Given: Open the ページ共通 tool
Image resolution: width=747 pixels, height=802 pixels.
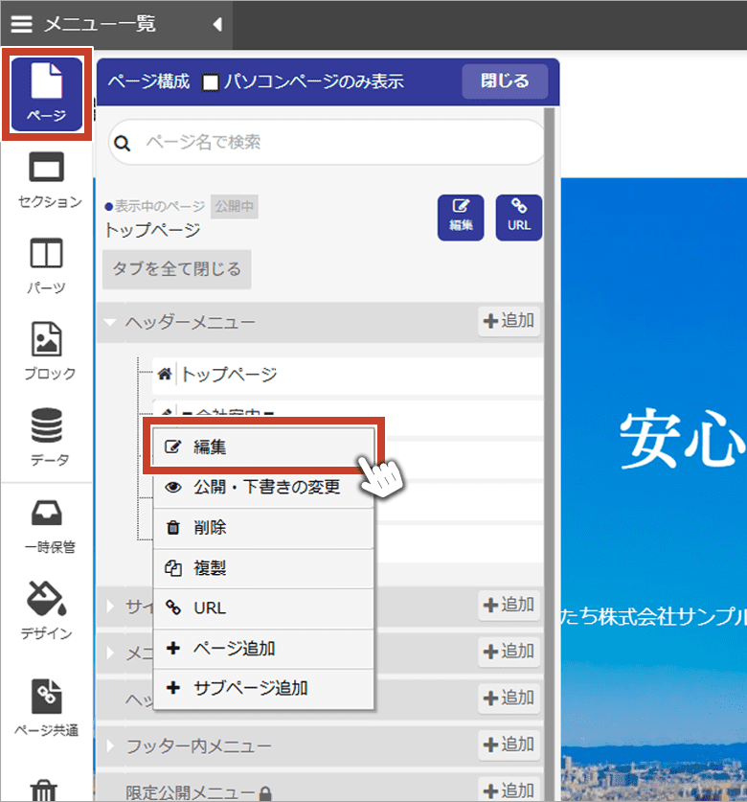Looking at the screenshot, I should [x=46, y=708].
